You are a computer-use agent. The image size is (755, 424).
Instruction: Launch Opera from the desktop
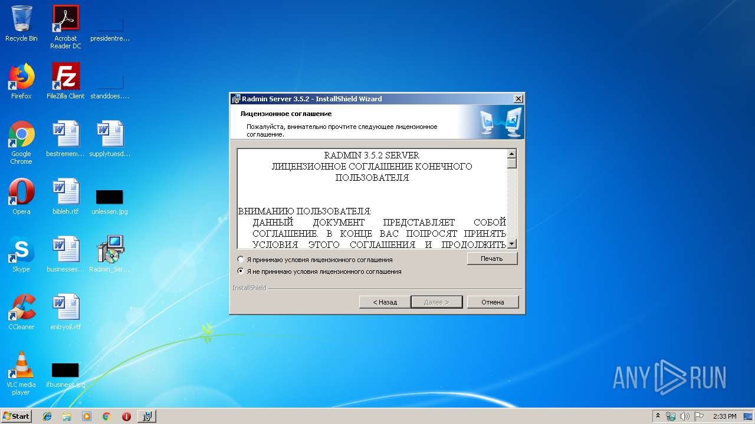click(21, 197)
